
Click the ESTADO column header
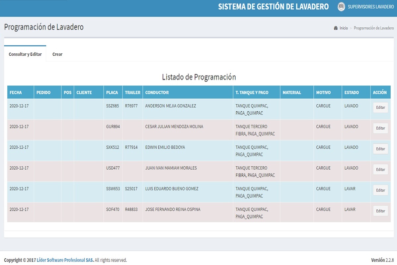[x=352, y=92]
